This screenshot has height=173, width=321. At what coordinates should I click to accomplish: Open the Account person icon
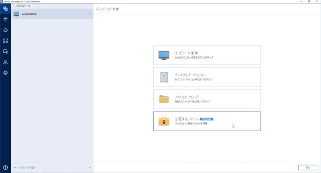(x=6, y=62)
